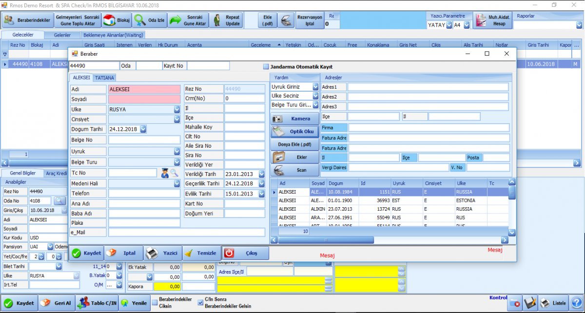
Task: Click the Geri Al undo button
Action: point(57,303)
